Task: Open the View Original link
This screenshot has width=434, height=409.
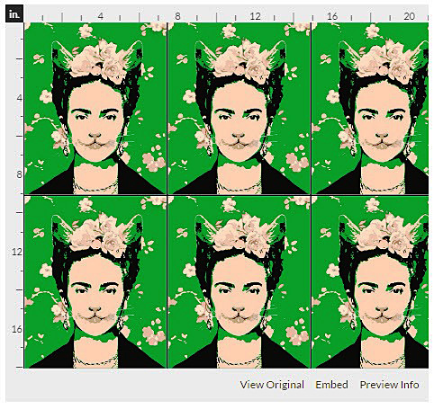Action: 272,385
